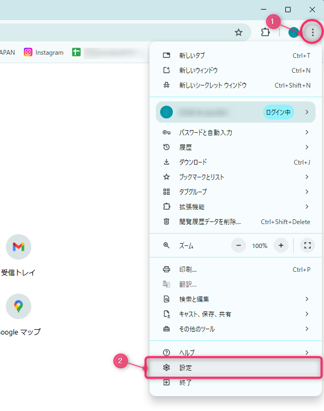Open the Gmail 受信トレイ shortcut

[x=19, y=247]
